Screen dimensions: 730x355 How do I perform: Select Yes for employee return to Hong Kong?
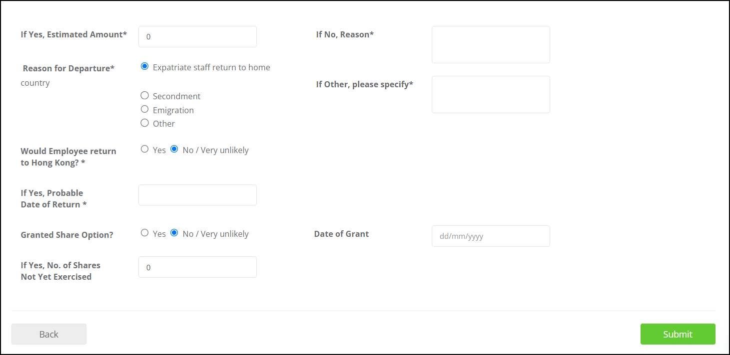[x=145, y=149]
